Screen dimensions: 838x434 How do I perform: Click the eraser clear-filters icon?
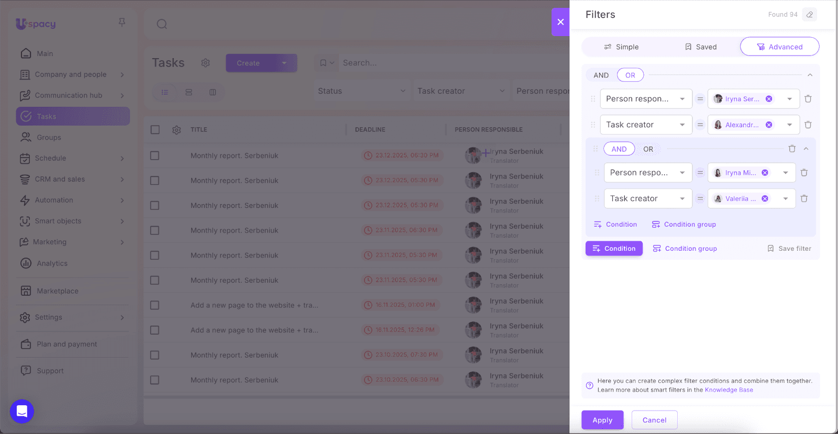click(x=810, y=15)
